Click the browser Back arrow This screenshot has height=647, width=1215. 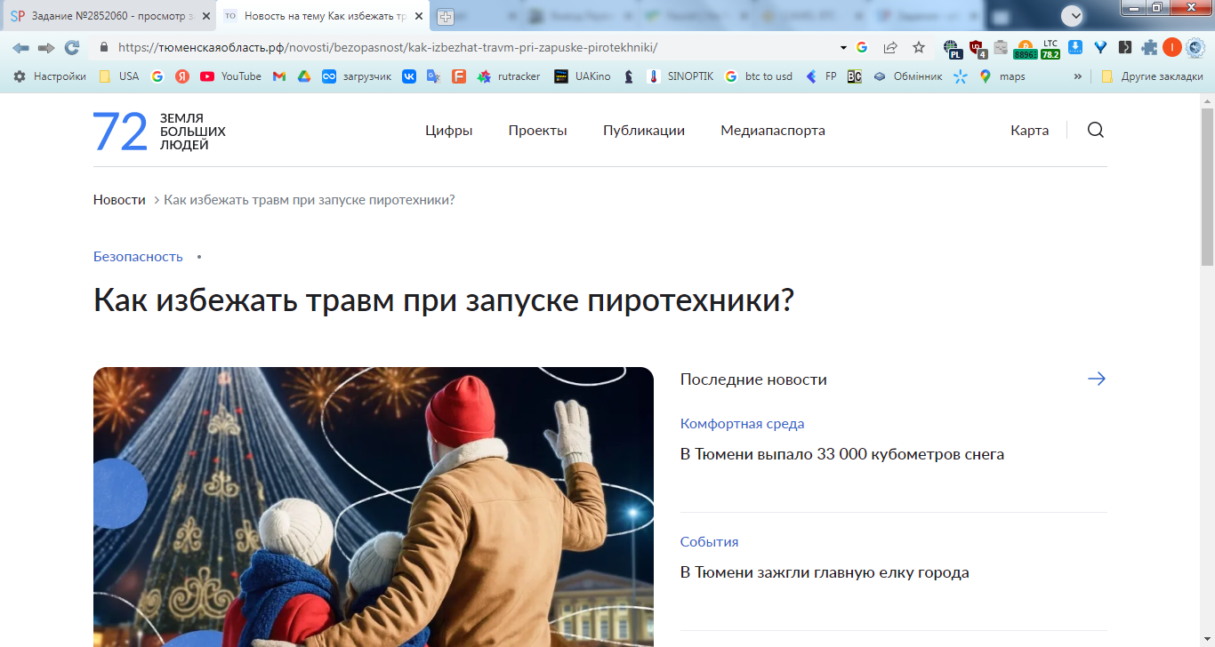[20, 47]
